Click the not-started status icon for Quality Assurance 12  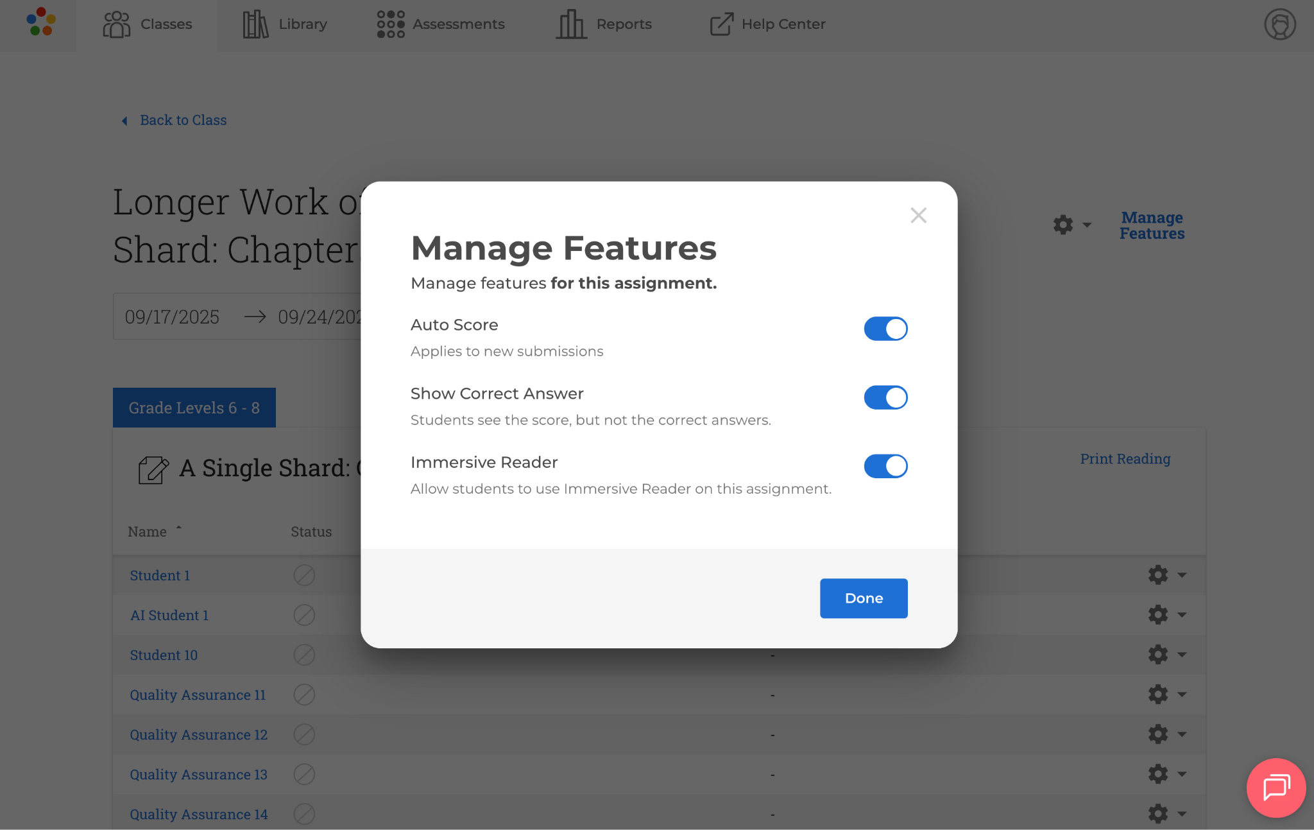(x=304, y=734)
